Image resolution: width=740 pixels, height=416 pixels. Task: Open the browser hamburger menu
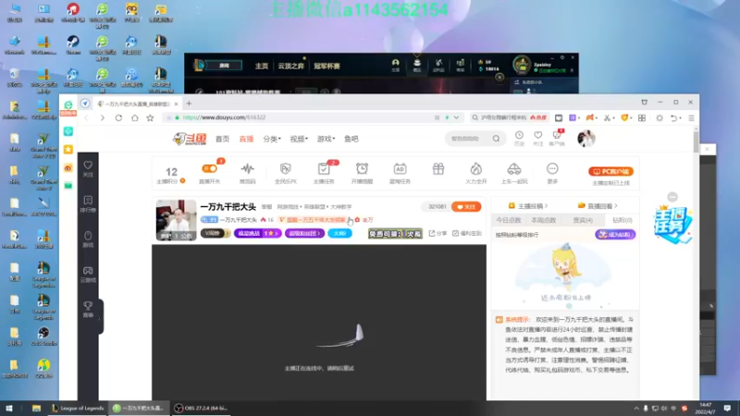(691, 118)
